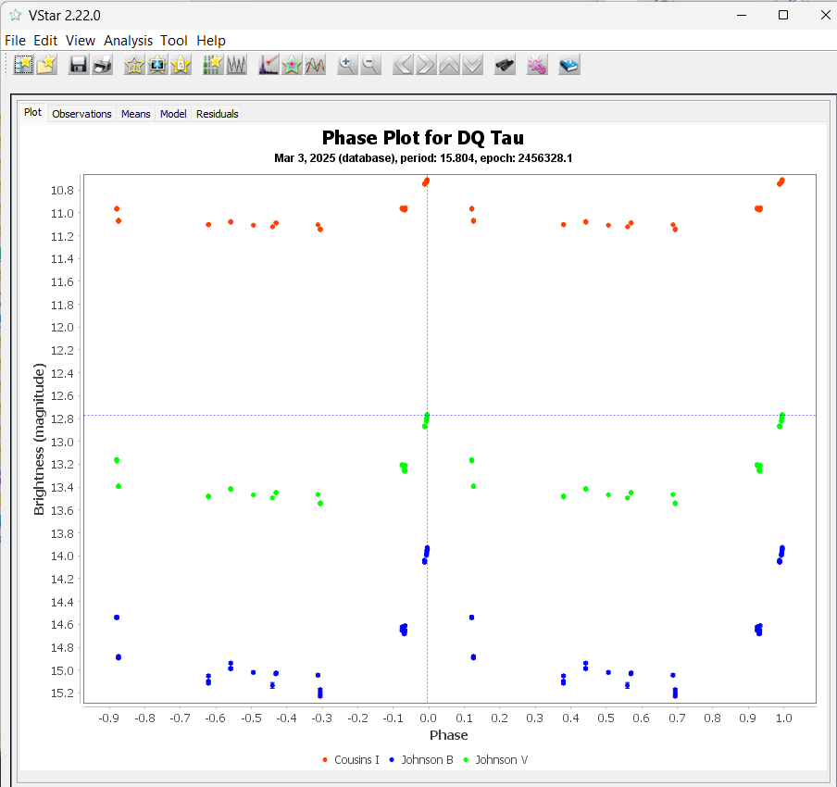Pan up with up arrow icon
Viewport: 837px width, 787px height.
[449, 65]
